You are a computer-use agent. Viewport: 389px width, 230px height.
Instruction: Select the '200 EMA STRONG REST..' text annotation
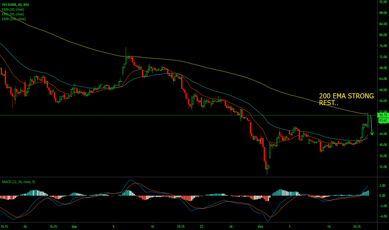coord(346,99)
